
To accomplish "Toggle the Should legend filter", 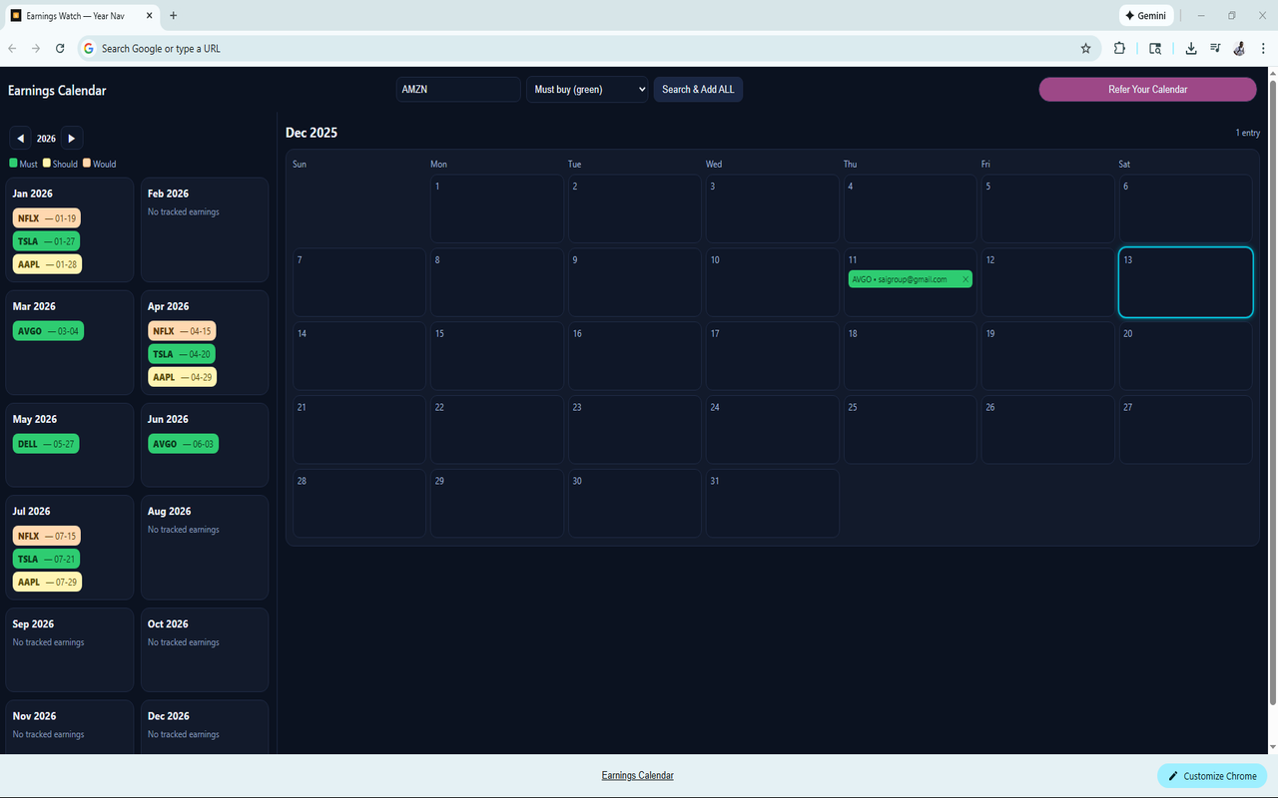I will [x=60, y=163].
